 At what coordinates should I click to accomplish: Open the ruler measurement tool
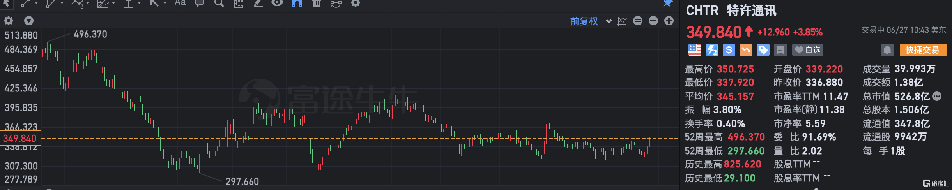point(239,4)
